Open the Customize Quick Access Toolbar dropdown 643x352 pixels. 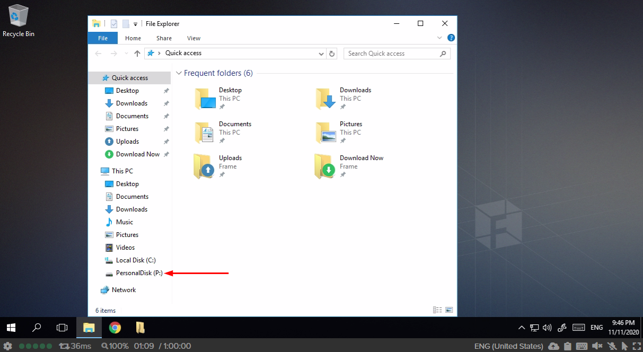pos(136,24)
